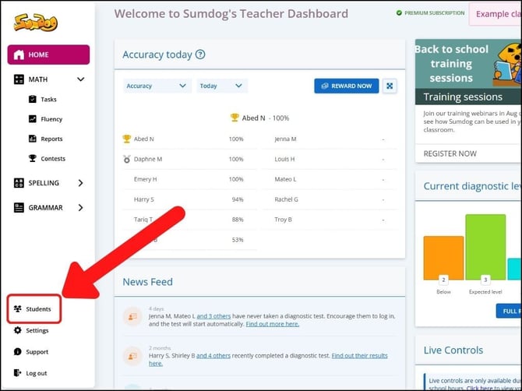Click the orange Below level bar
This screenshot has height=391, width=522.
pos(443,258)
